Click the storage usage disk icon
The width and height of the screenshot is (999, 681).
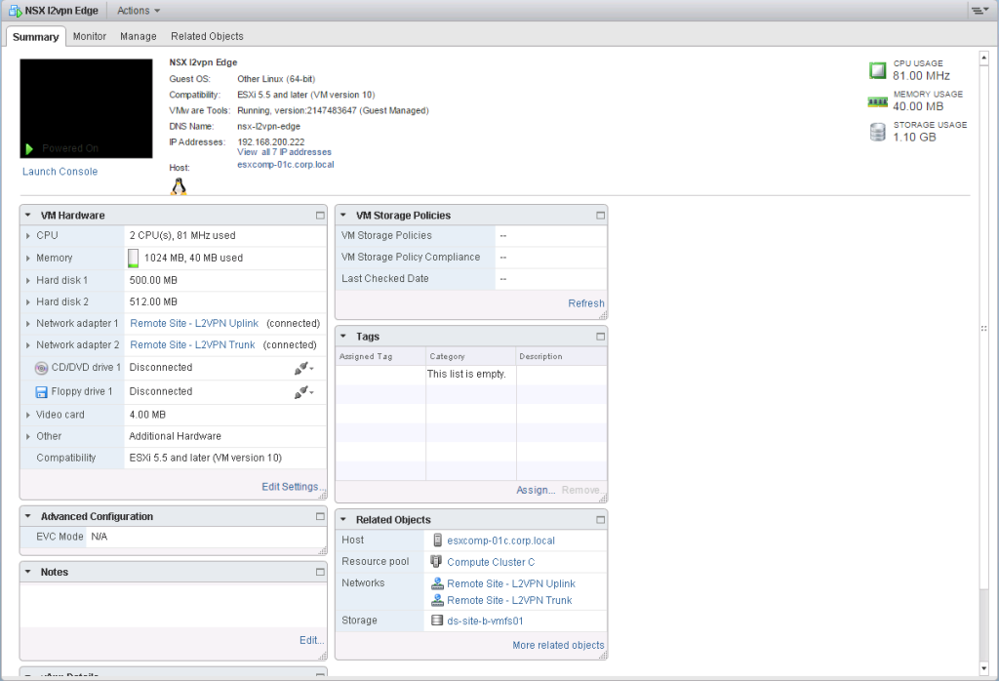click(877, 132)
